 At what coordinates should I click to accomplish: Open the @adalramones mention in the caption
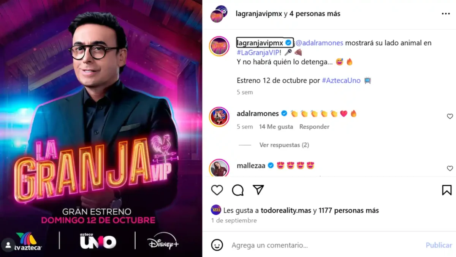319,43
